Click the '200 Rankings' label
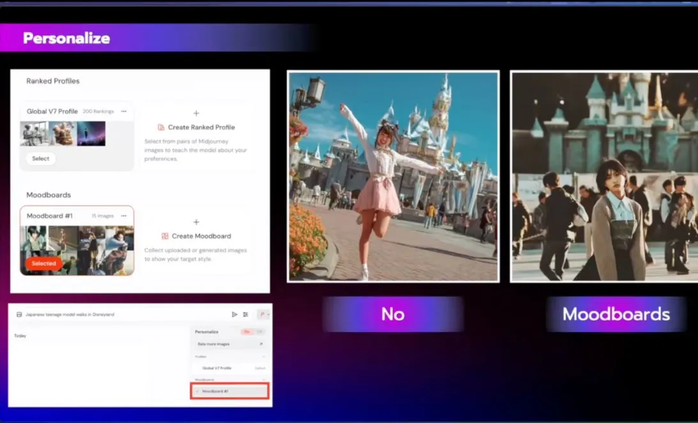Screen dimensions: 698x423 (98, 111)
